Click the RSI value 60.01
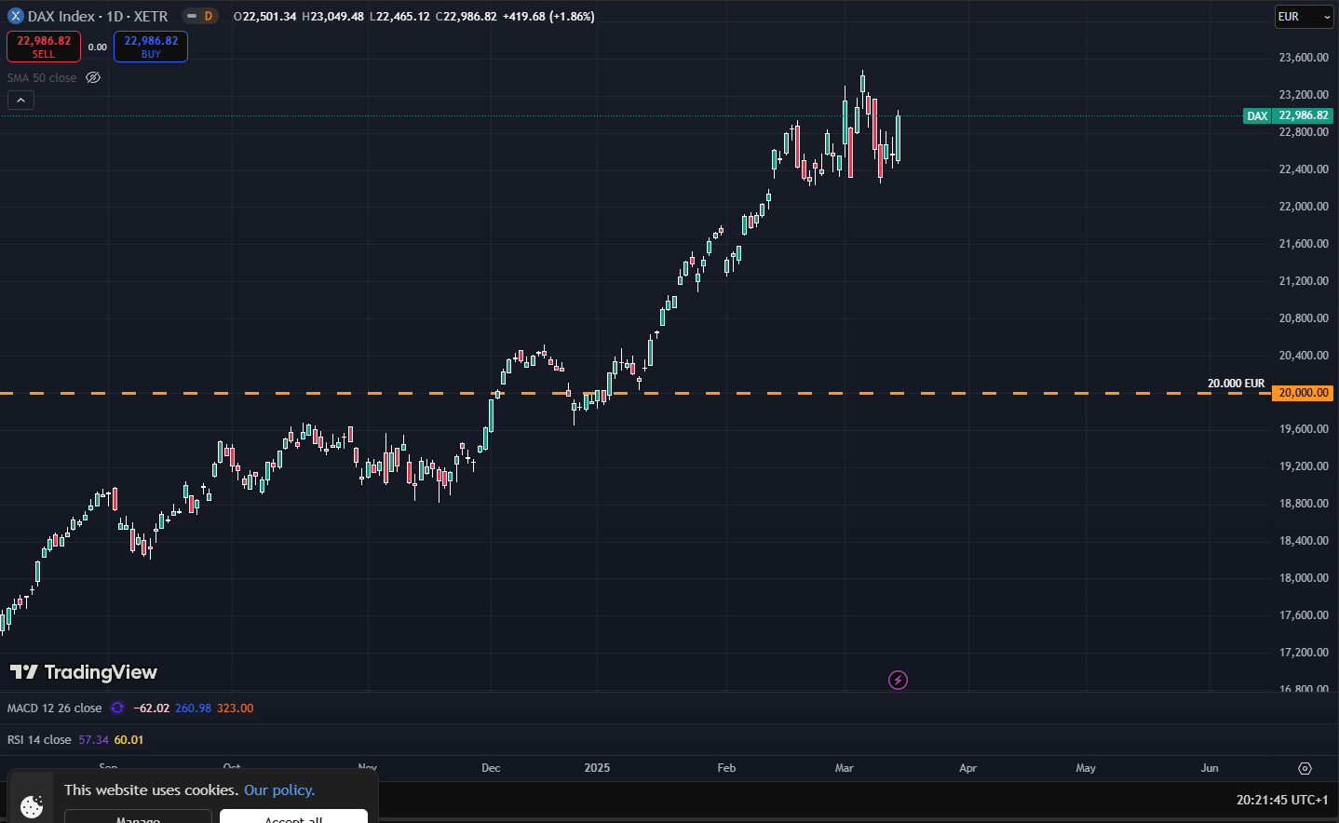 128,740
